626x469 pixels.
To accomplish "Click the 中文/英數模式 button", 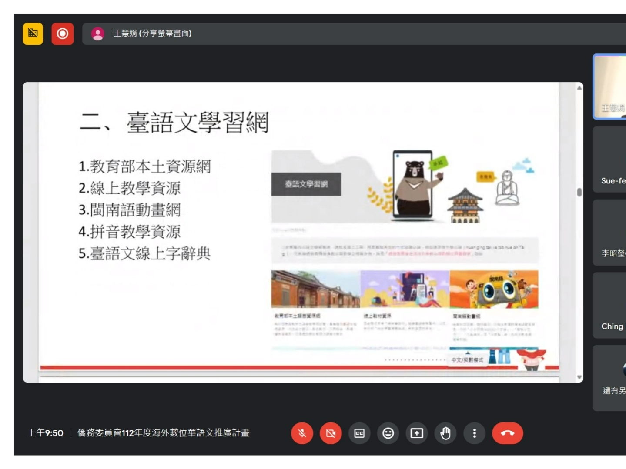I will coord(467,360).
